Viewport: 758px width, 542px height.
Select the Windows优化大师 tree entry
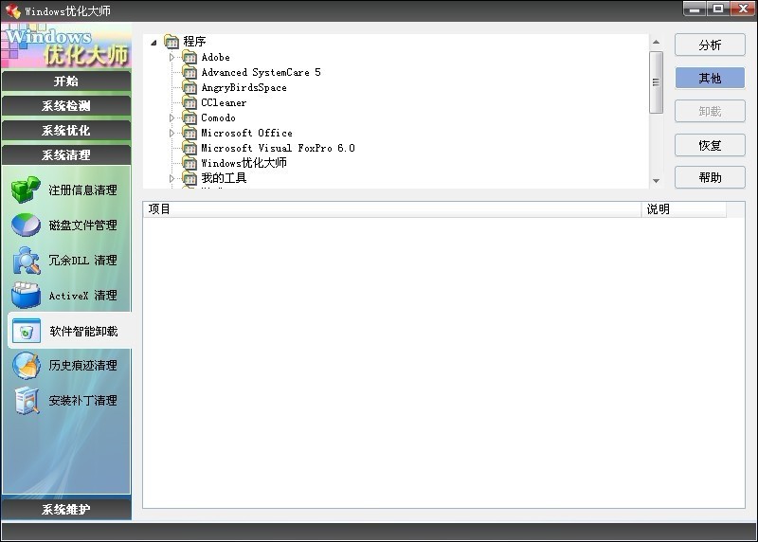pyautogui.click(x=244, y=163)
